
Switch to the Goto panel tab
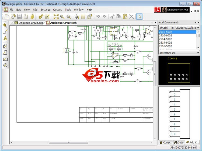pos(179,142)
